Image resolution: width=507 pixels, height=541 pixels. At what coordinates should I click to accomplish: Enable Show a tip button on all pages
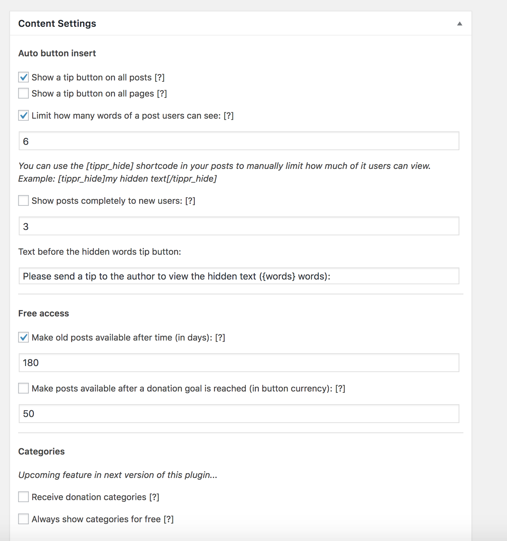pos(23,93)
